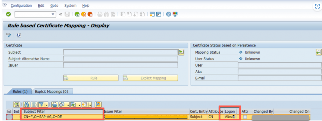This screenshot has width=322, height=121.
Task: Click the red Cancel icon
Action: point(90,14)
